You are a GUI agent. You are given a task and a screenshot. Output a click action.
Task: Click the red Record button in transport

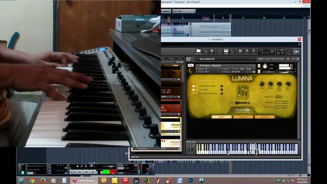tap(113, 172)
